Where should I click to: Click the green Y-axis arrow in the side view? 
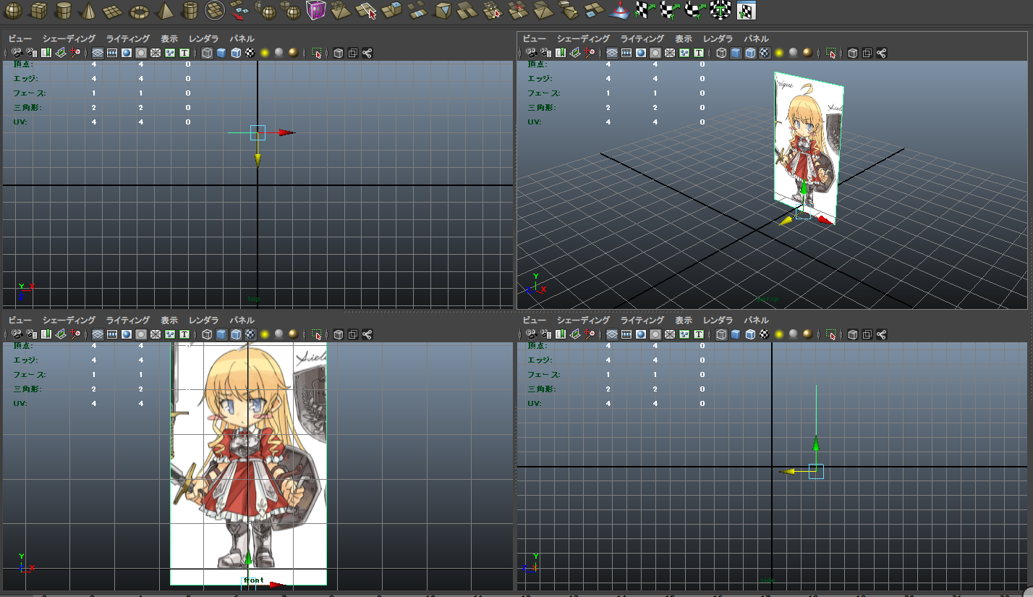pos(816,444)
